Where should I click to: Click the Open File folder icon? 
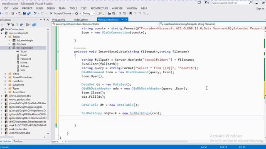tap(20, 13)
